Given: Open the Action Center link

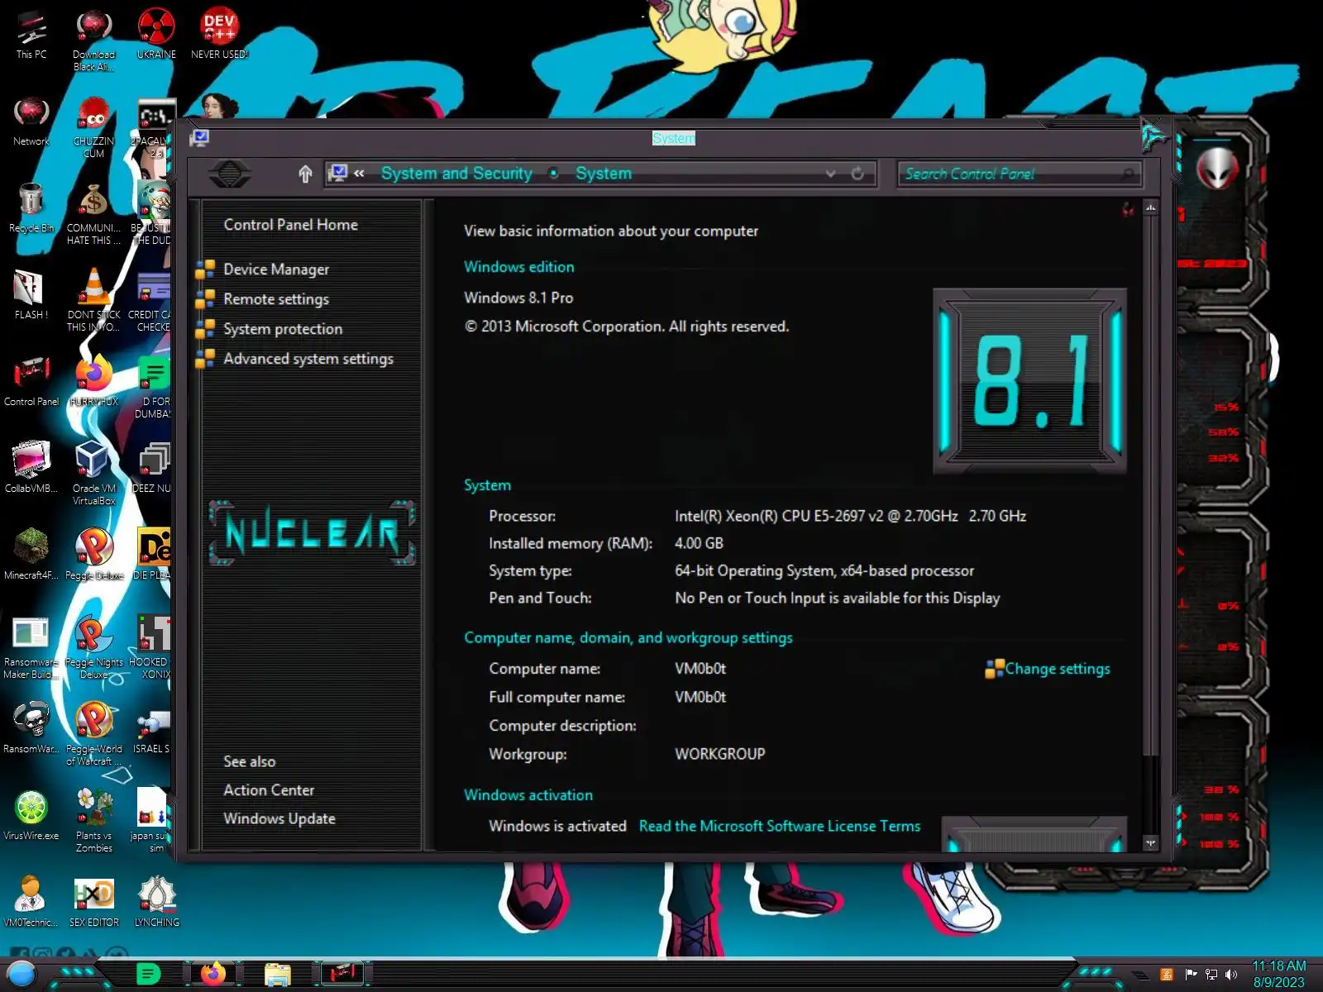Looking at the screenshot, I should [x=269, y=790].
